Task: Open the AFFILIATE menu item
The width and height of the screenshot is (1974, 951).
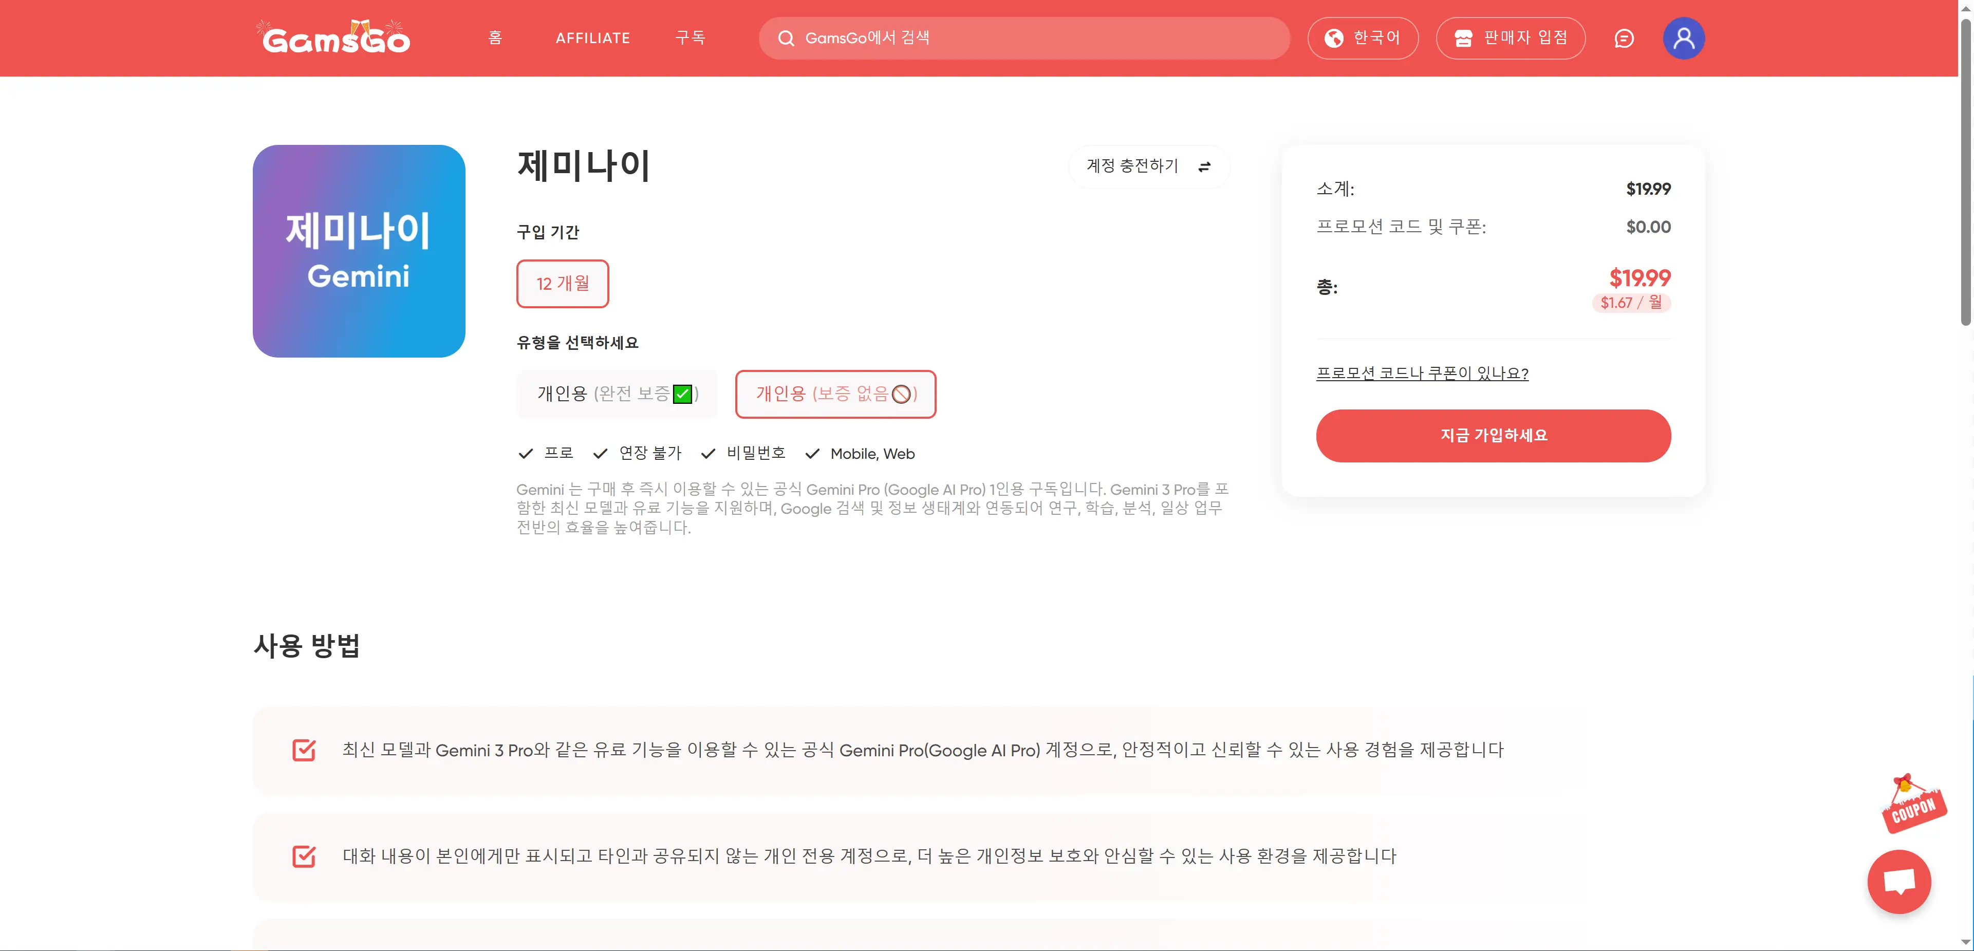Action: click(x=592, y=39)
